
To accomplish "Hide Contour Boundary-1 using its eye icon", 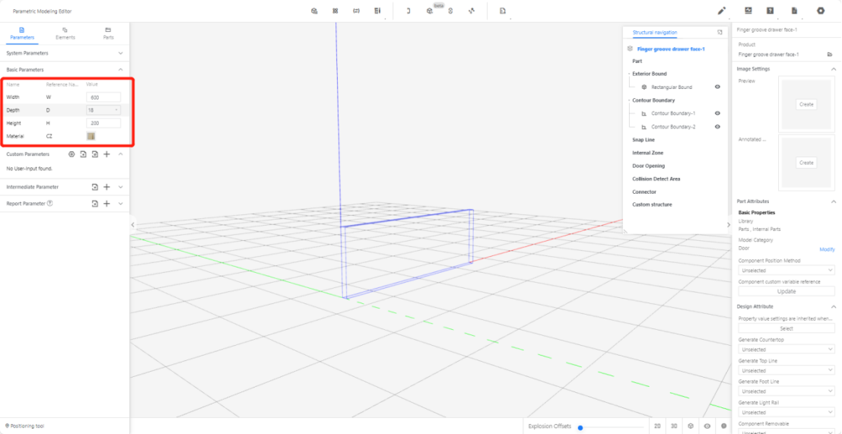I will point(717,113).
